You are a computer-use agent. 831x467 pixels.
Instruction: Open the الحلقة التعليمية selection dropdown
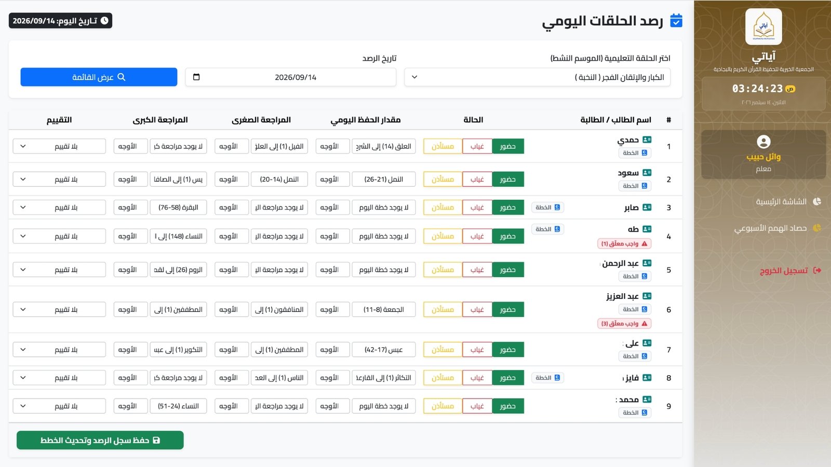[538, 77]
